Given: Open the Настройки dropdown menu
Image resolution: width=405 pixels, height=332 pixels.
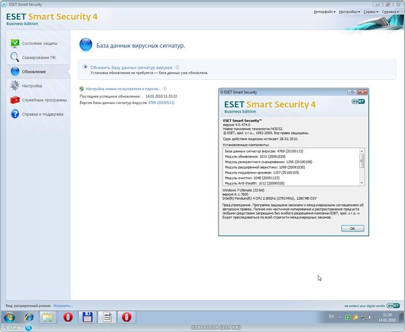Looking at the screenshot, I should point(349,12).
